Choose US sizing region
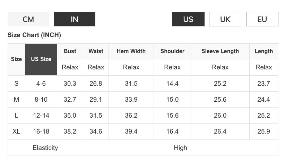This screenshot has width=285, height=161. pos(188,19)
